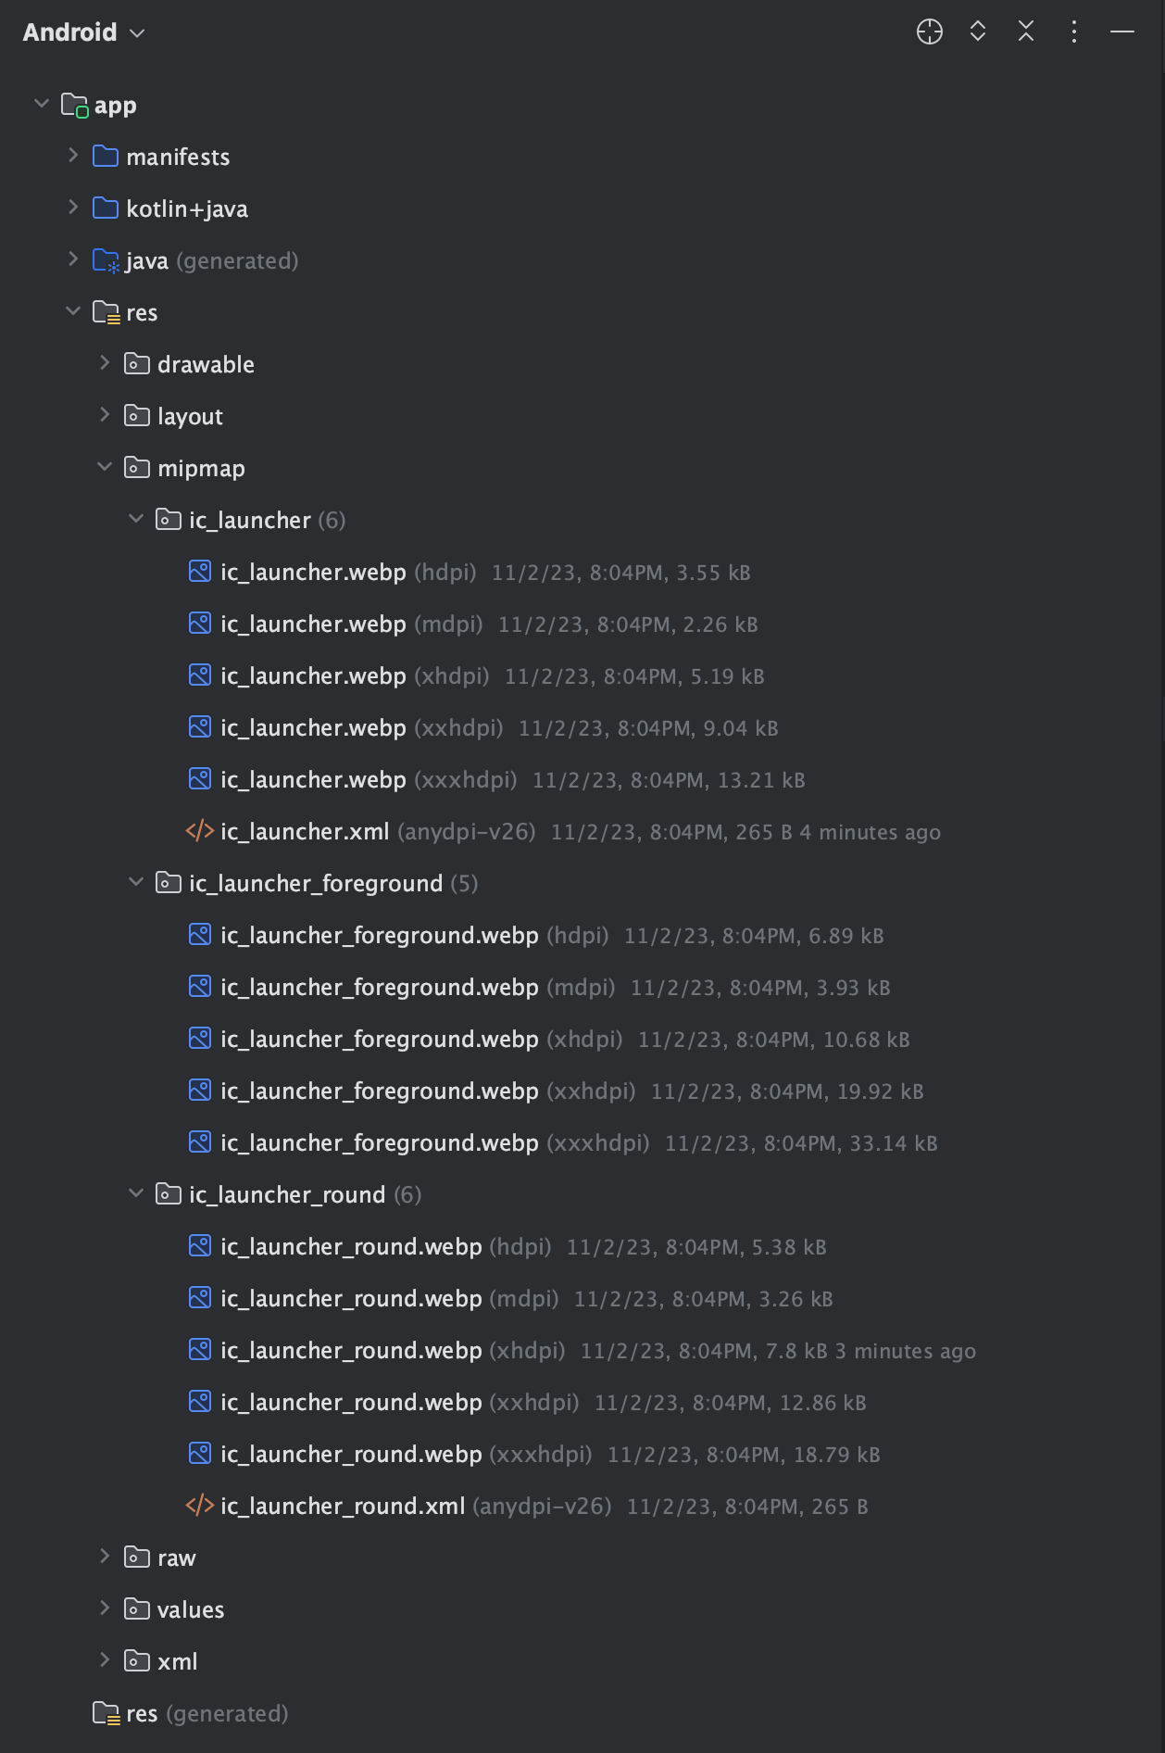Click the Expand All icon in the toolbar
The height and width of the screenshot is (1753, 1165).
[978, 32]
